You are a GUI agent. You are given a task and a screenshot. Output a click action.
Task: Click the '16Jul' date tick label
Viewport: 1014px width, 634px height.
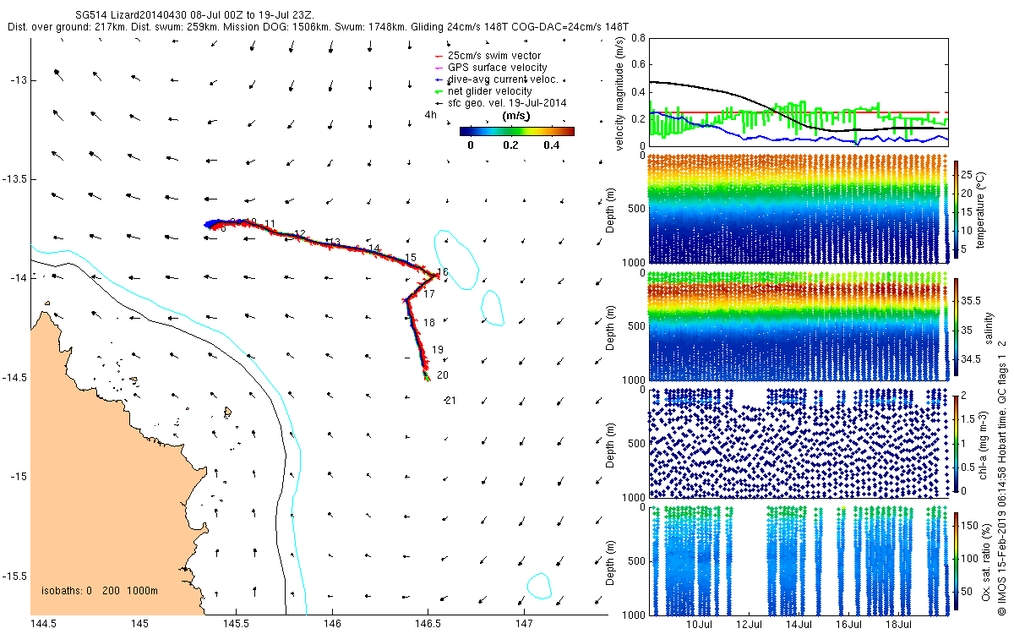[x=849, y=625]
